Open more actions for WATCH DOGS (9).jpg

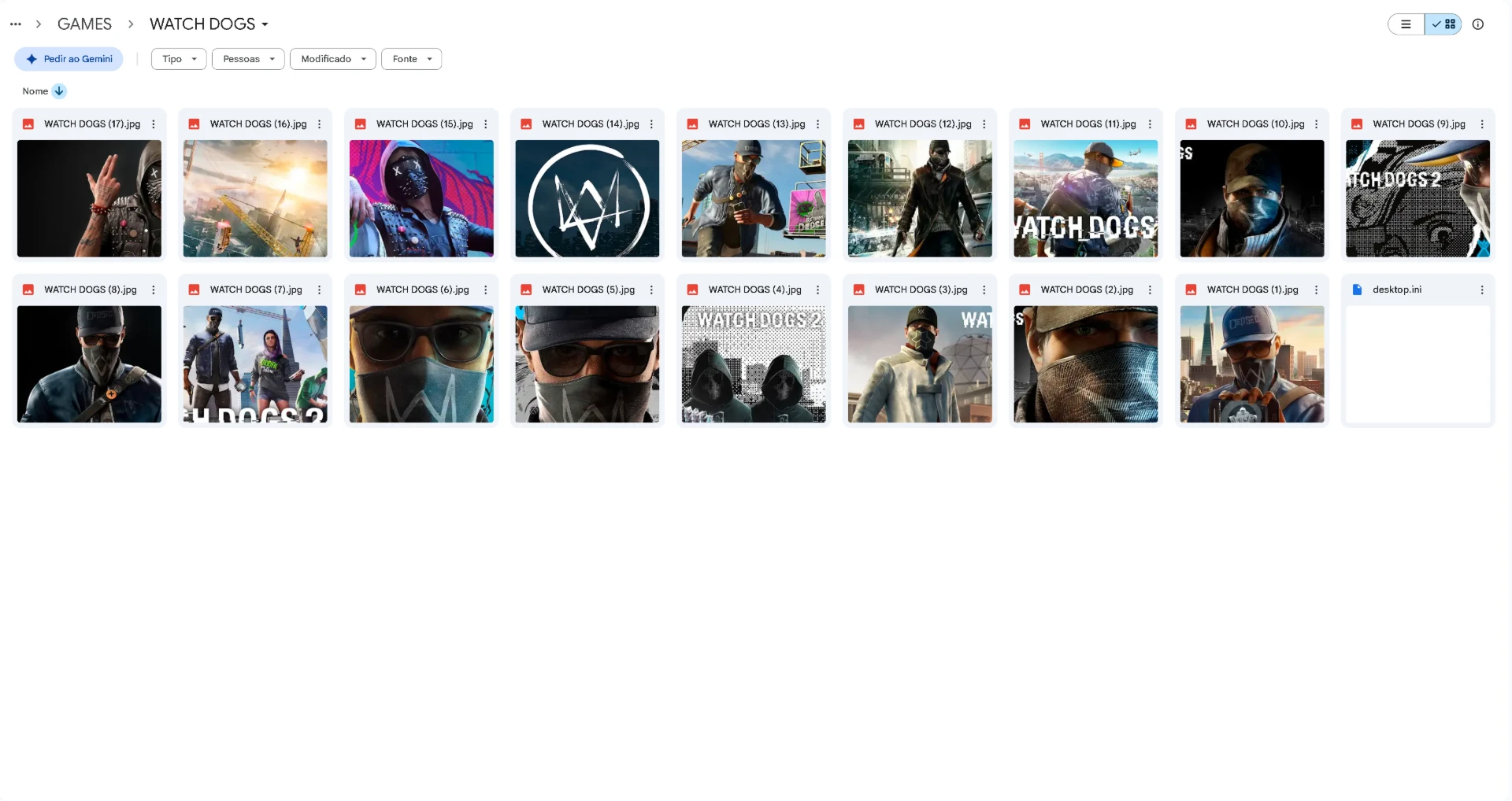point(1482,124)
